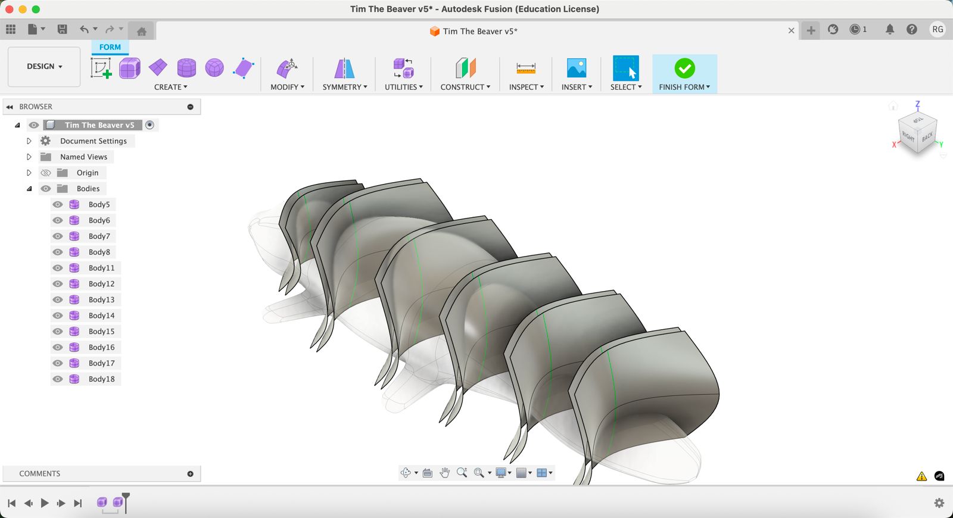Open the Measure inspect tool
The image size is (953, 518).
click(x=525, y=68)
